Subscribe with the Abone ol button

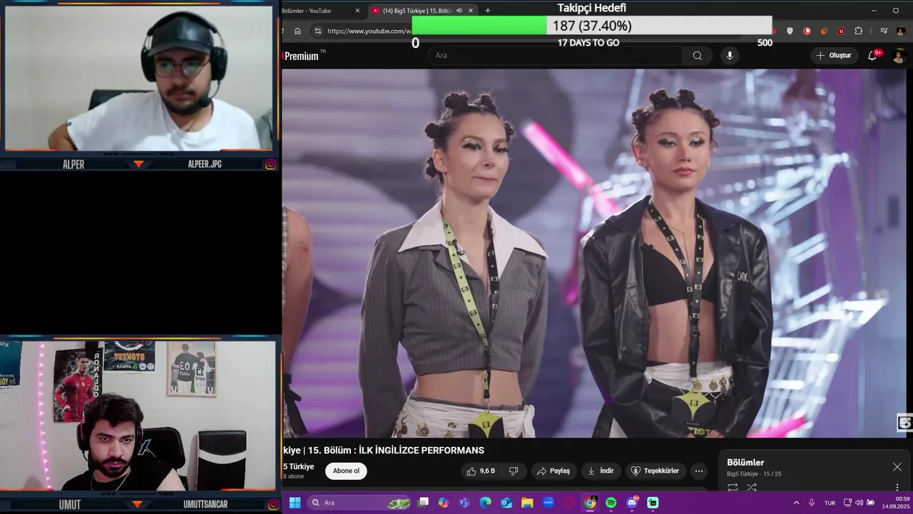346,471
